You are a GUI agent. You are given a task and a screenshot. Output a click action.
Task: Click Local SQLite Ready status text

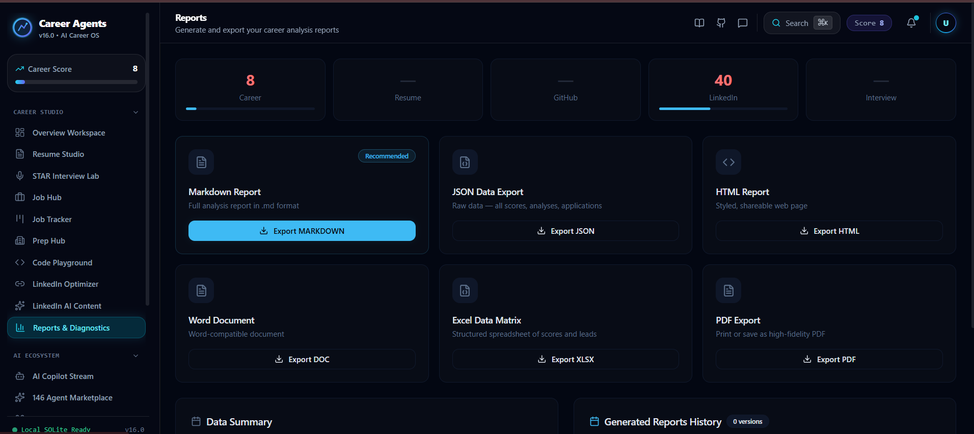56,429
